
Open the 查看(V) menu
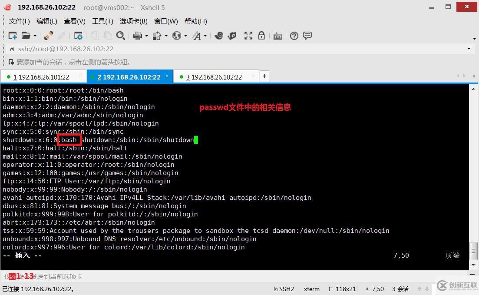(x=75, y=21)
